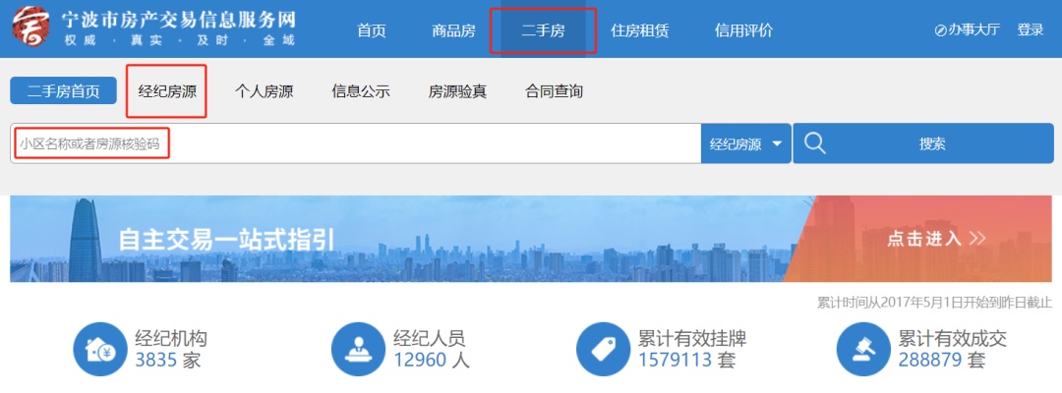Screen dimensions: 1062x393
Task: Click the 288879 套 transaction count
Action: pos(941,360)
